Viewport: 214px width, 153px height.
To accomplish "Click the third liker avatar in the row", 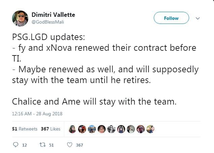I will 92,129.
